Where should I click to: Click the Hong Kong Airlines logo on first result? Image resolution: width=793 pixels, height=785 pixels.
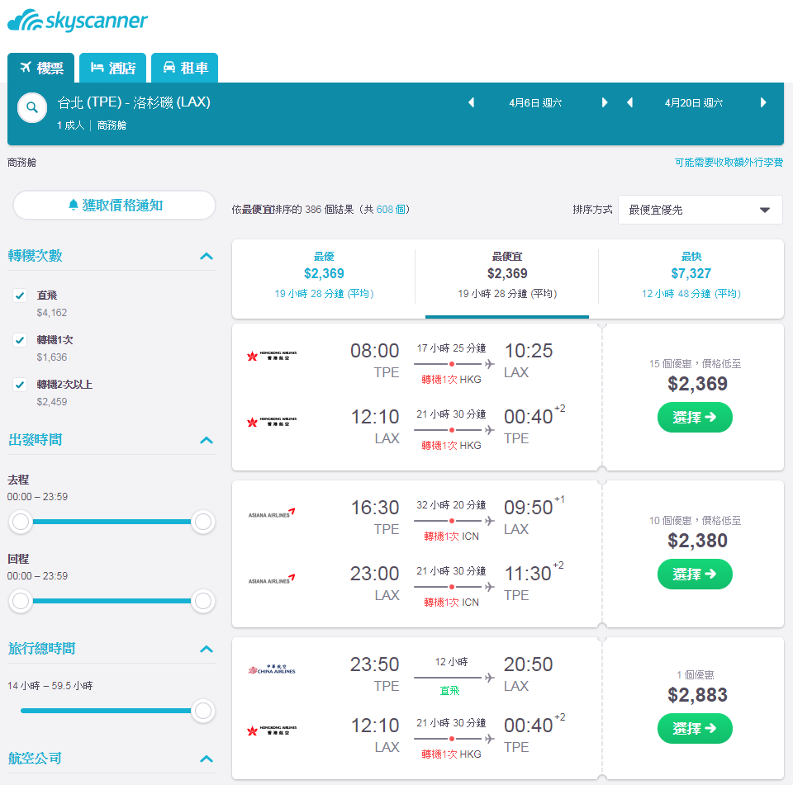[272, 356]
